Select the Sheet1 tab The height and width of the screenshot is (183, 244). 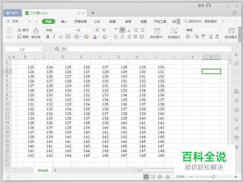(43, 170)
